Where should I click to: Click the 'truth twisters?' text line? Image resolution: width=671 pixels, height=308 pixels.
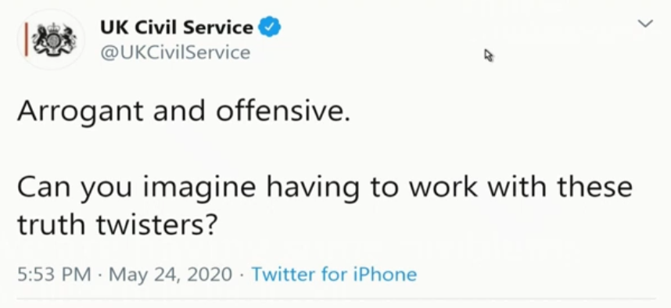117,224
